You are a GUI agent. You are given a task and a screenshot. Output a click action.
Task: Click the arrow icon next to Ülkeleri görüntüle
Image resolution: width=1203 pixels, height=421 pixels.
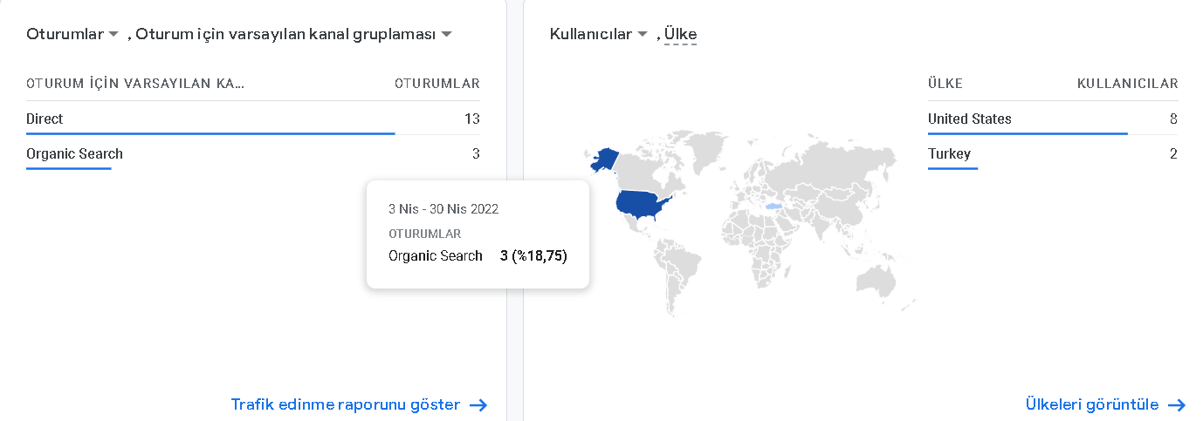(x=1177, y=405)
